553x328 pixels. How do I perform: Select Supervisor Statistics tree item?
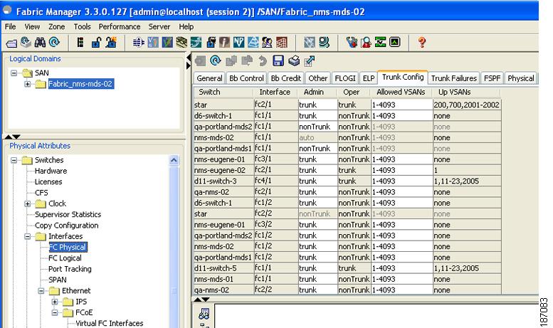(x=68, y=214)
